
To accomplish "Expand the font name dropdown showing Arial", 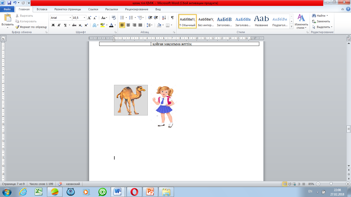I will [70, 18].
